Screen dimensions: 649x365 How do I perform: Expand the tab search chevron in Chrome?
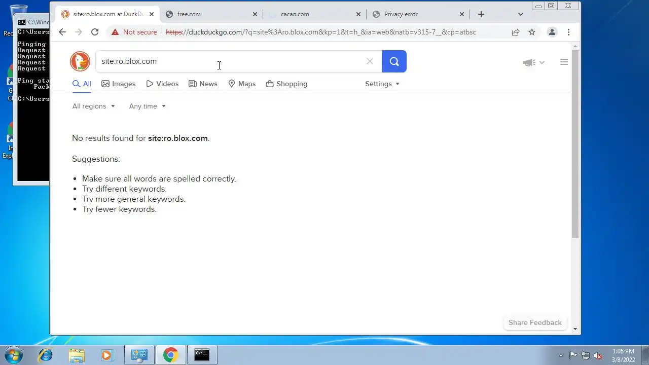(x=520, y=14)
